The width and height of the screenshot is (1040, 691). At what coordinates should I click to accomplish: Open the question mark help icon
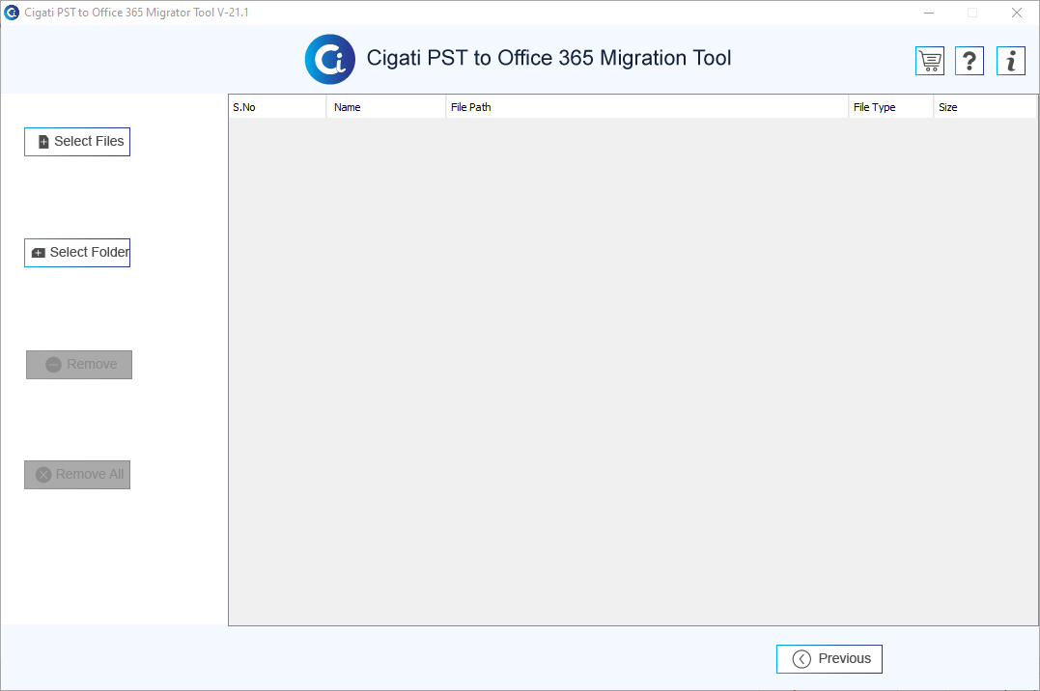(x=970, y=61)
